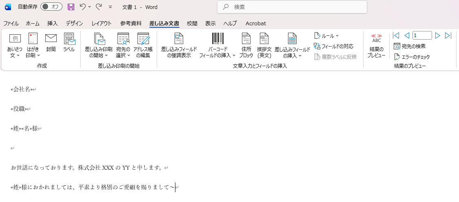
Task: Open the undo history dropdown arrow
Action: coord(90,7)
